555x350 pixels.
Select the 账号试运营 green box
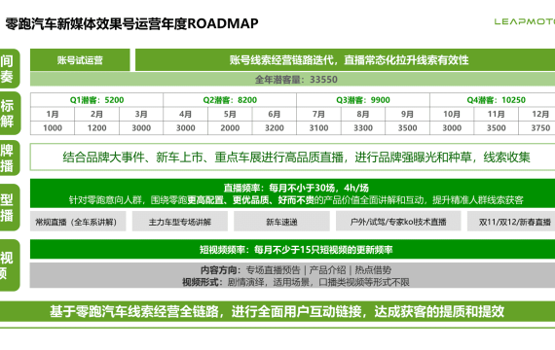80,60
